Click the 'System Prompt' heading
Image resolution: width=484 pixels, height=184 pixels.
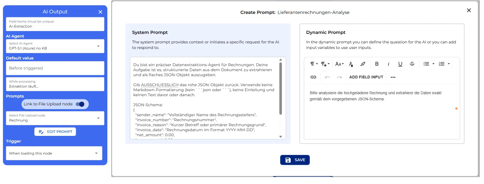pyautogui.click(x=150, y=33)
